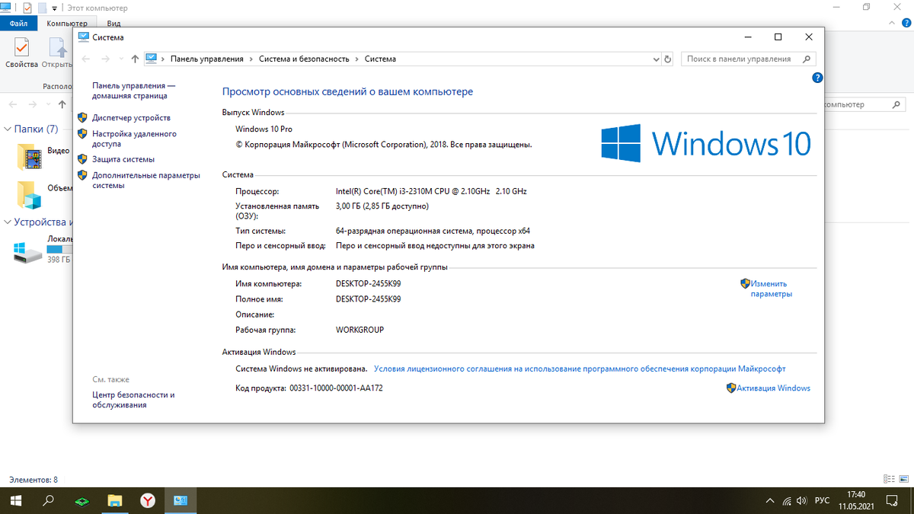Go to Control Panel home page link
This screenshot has height=514, width=914.
click(133, 91)
